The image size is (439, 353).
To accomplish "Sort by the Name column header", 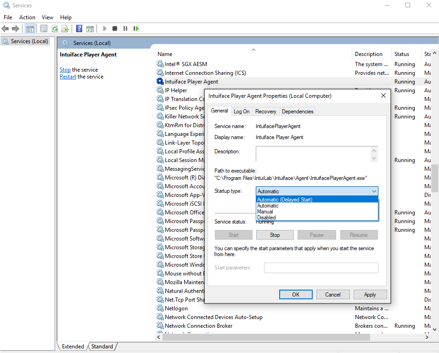I will 253,54.
